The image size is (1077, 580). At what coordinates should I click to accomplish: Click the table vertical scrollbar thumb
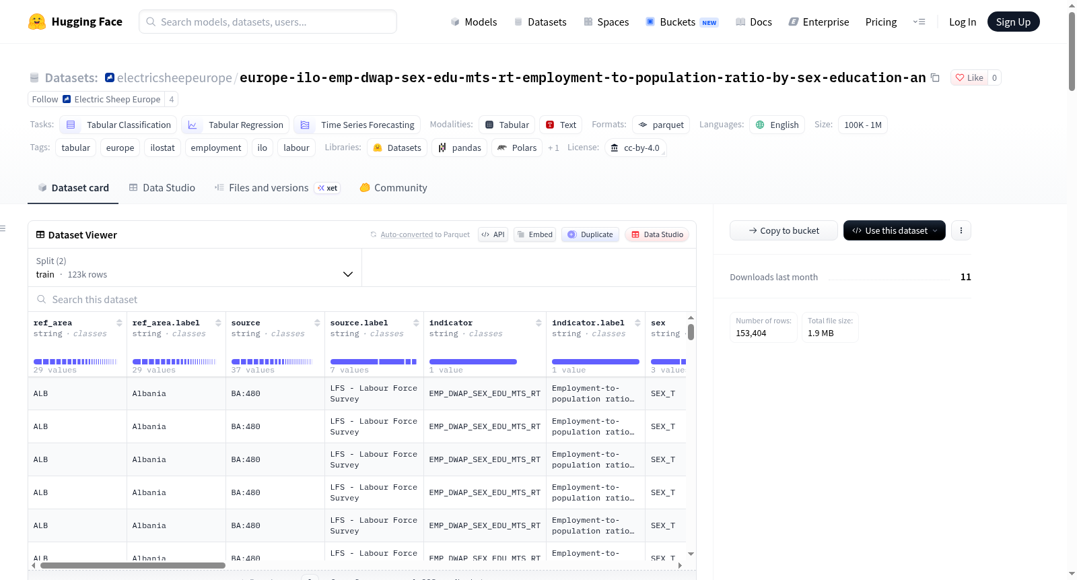point(691,331)
